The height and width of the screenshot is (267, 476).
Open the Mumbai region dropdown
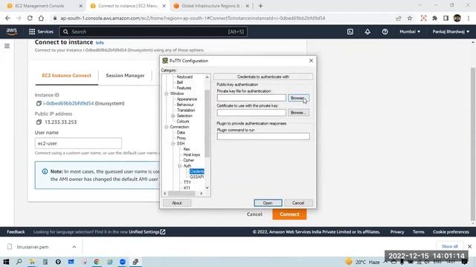[x=410, y=31]
